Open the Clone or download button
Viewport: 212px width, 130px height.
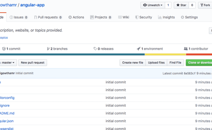[x=199, y=63]
